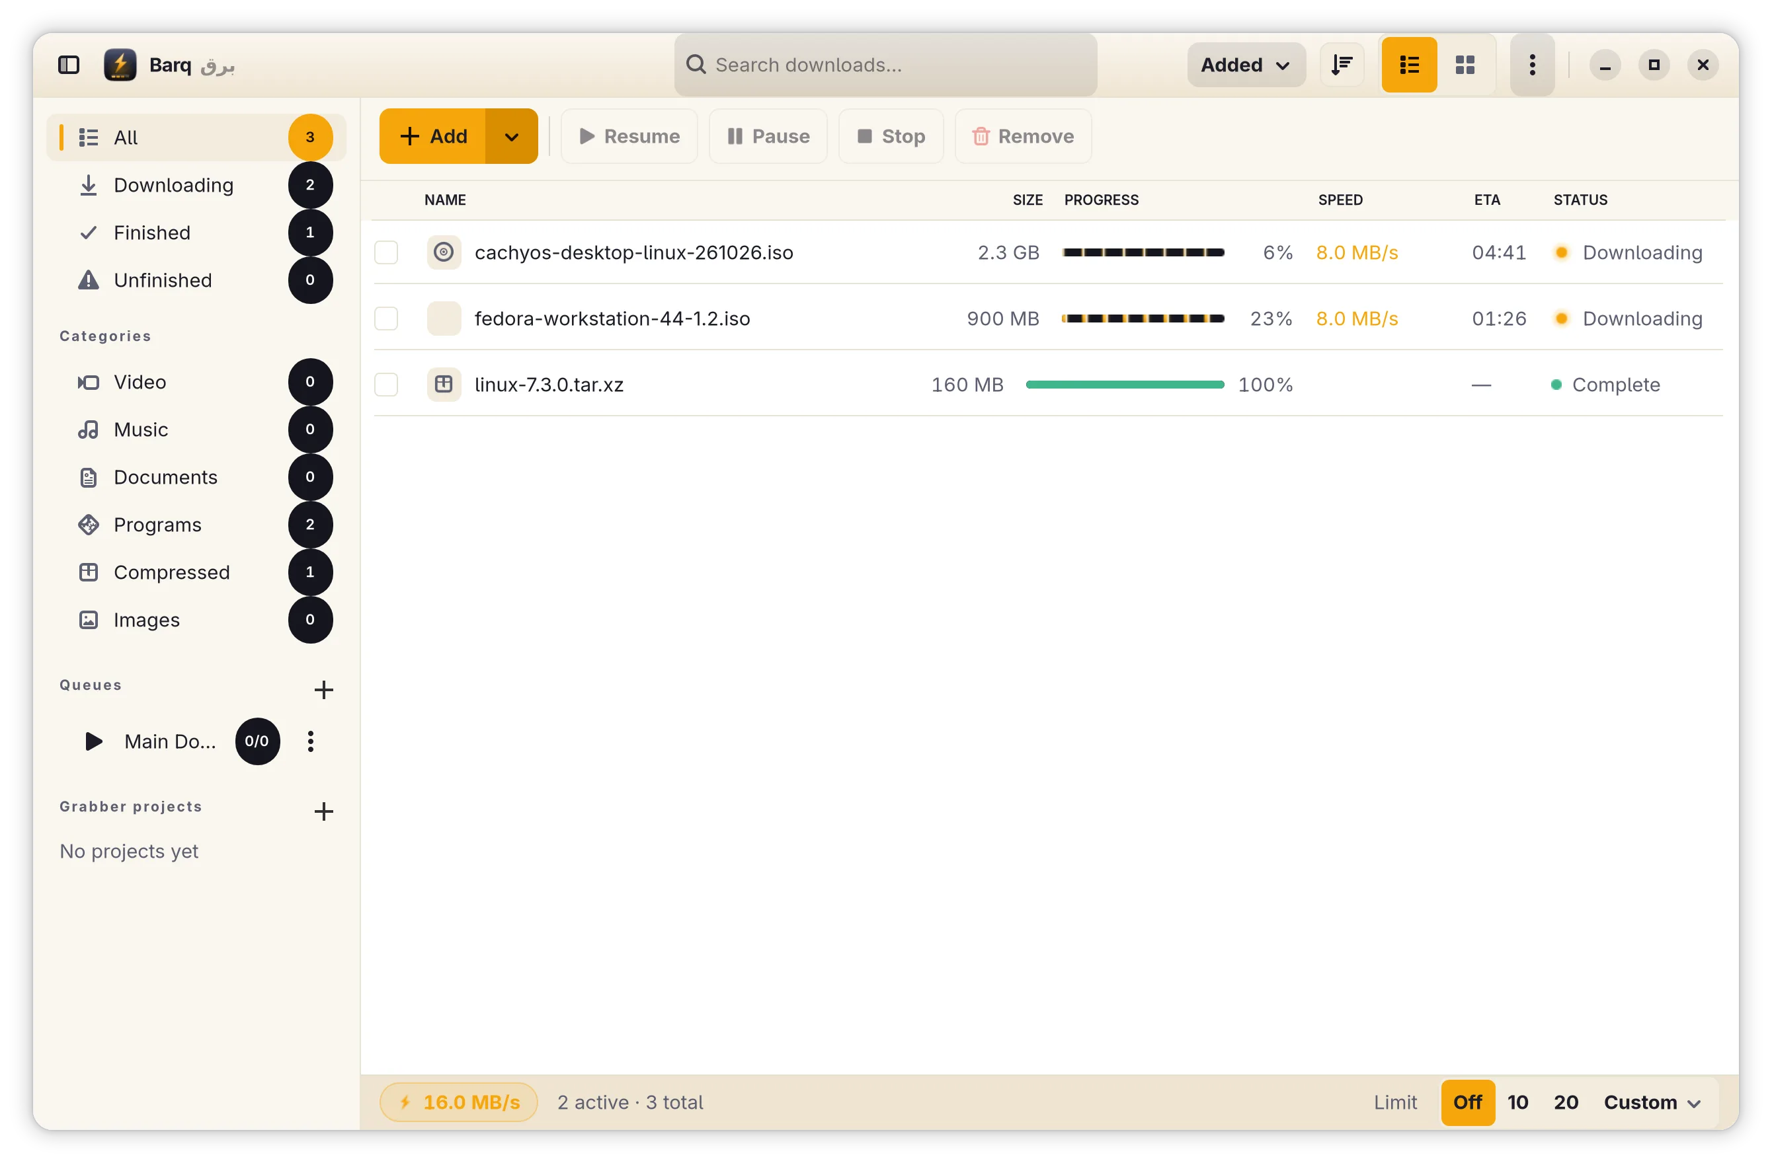This screenshot has width=1772, height=1163.
Task: Check the linux-7.3.0.tar.xz checkbox
Action: click(x=385, y=385)
